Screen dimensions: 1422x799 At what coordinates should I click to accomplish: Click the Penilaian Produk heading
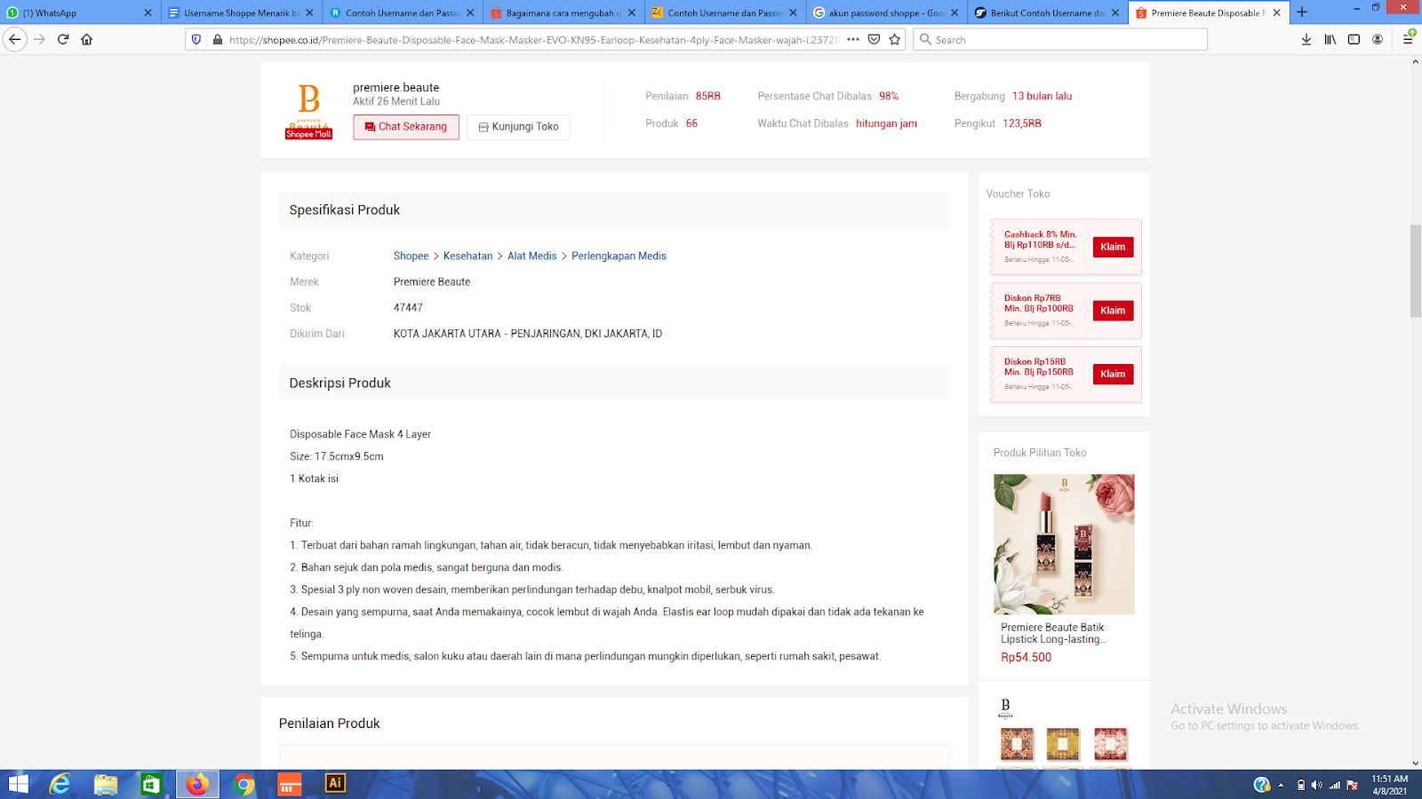[x=330, y=724]
